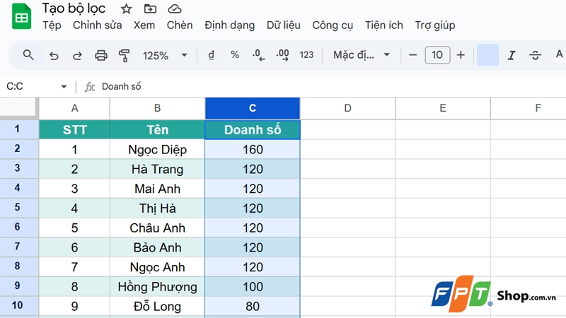The height and width of the screenshot is (318, 566).
Task: Print the spreadsheet
Action: pyautogui.click(x=101, y=56)
